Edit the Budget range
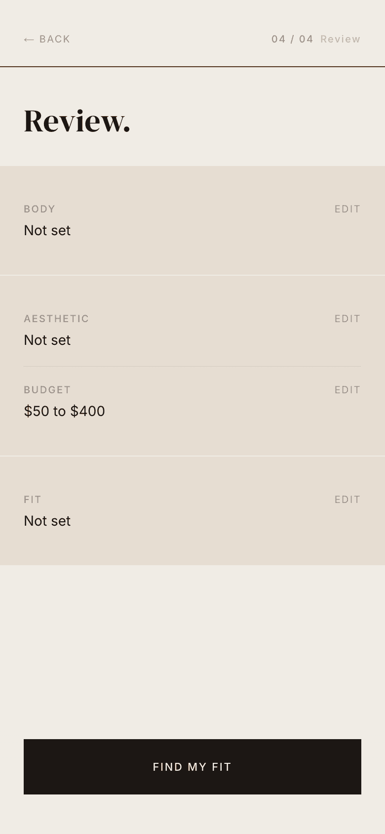The height and width of the screenshot is (834, 385). 347,390
